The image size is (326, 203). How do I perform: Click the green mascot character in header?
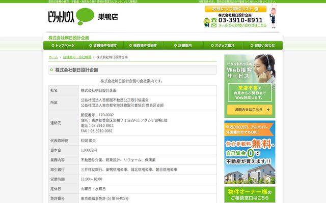(x=207, y=22)
